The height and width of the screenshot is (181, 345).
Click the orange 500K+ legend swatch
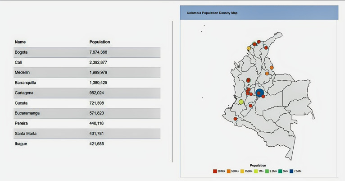click(x=229, y=171)
